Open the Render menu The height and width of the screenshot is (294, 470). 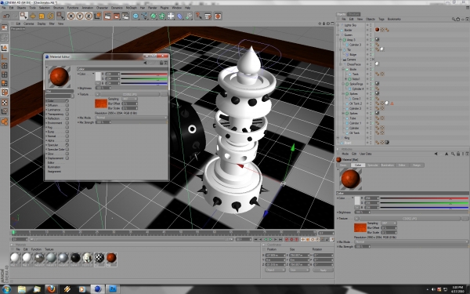pyautogui.click(x=152, y=8)
